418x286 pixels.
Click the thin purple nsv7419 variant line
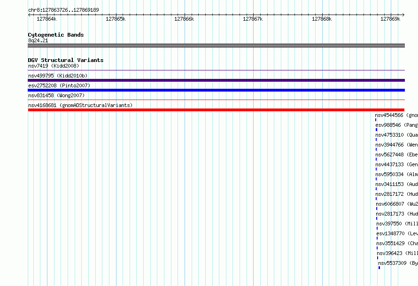tap(216, 70)
